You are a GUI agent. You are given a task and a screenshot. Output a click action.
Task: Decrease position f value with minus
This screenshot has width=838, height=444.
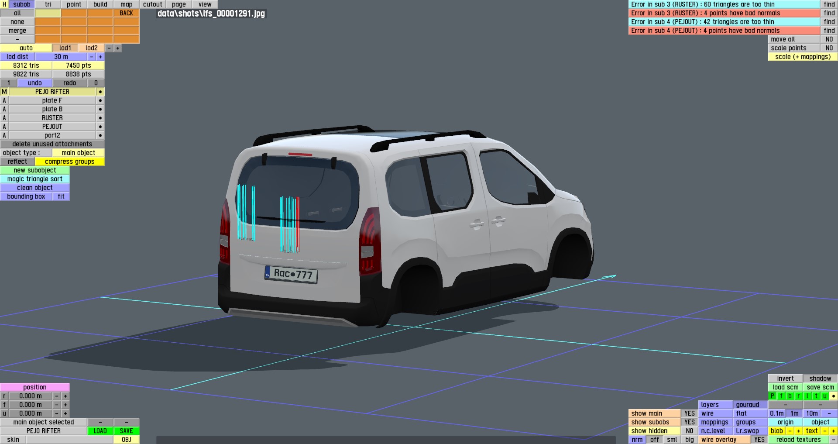click(57, 405)
